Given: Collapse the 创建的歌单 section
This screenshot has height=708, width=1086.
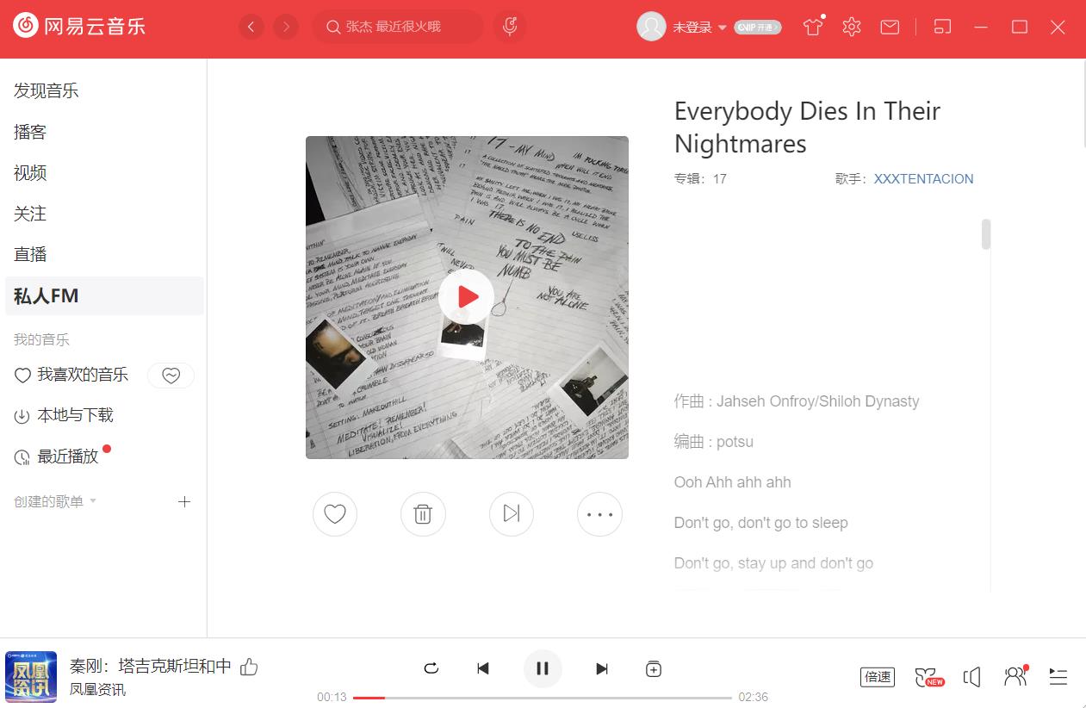Looking at the screenshot, I should click(55, 501).
